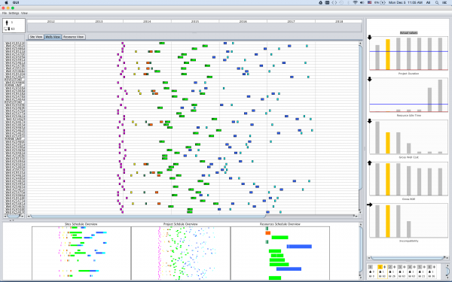This screenshot has width=452, height=282.
Task: Open Spotlight search in menu bar
Action: 437,2
